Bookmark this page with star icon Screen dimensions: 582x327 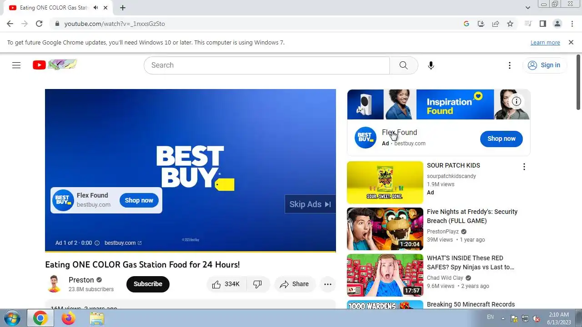(x=510, y=24)
